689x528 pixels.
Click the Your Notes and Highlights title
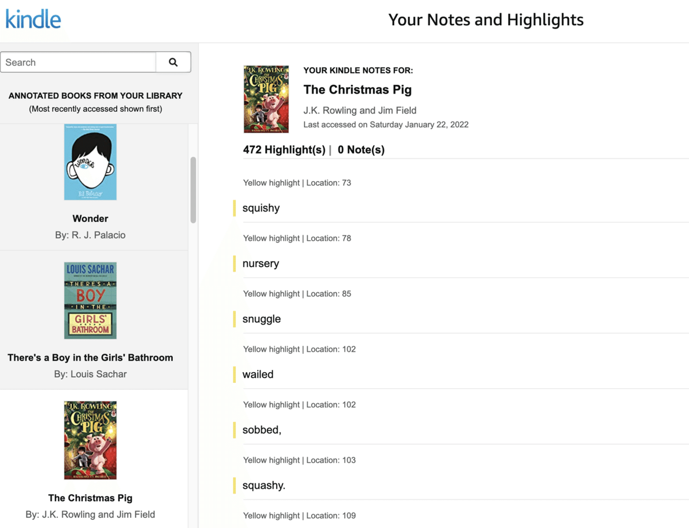pos(486,20)
